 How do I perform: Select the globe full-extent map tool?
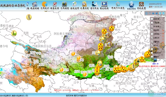click(x=146, y=13)
